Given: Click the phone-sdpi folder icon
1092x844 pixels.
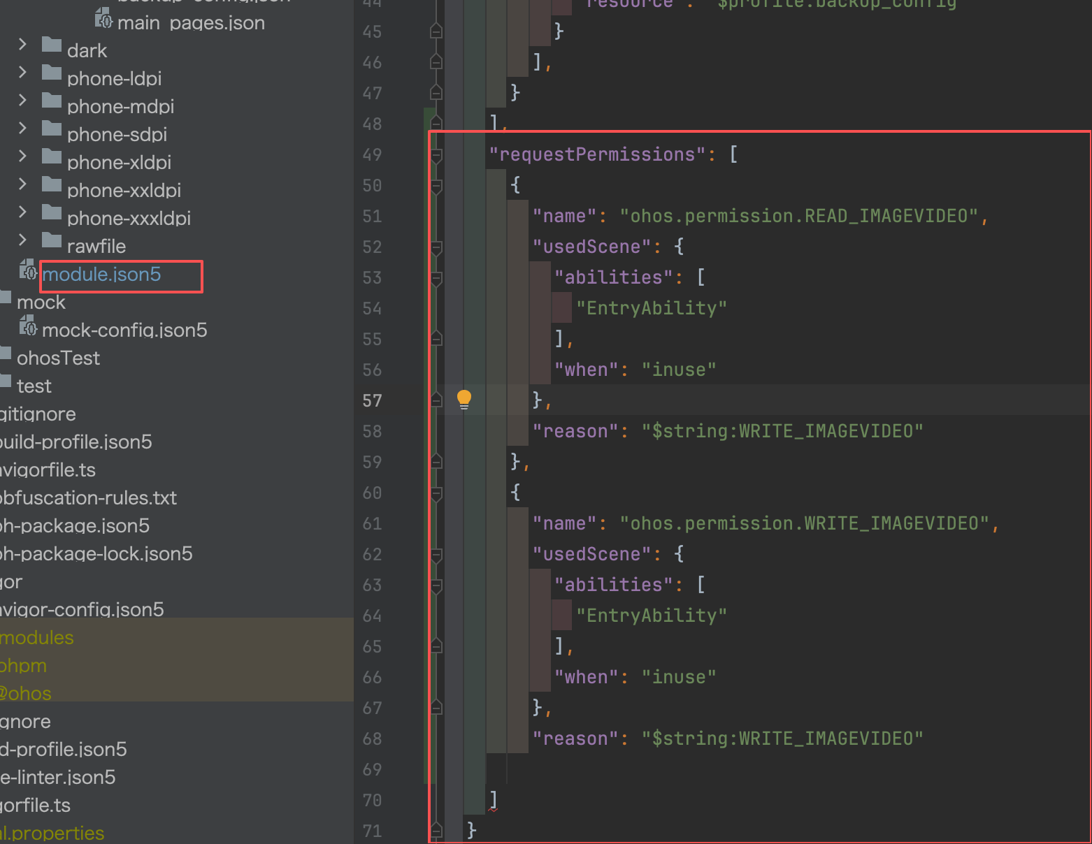Looking at the screenshot, I should [x=52, y=130].
